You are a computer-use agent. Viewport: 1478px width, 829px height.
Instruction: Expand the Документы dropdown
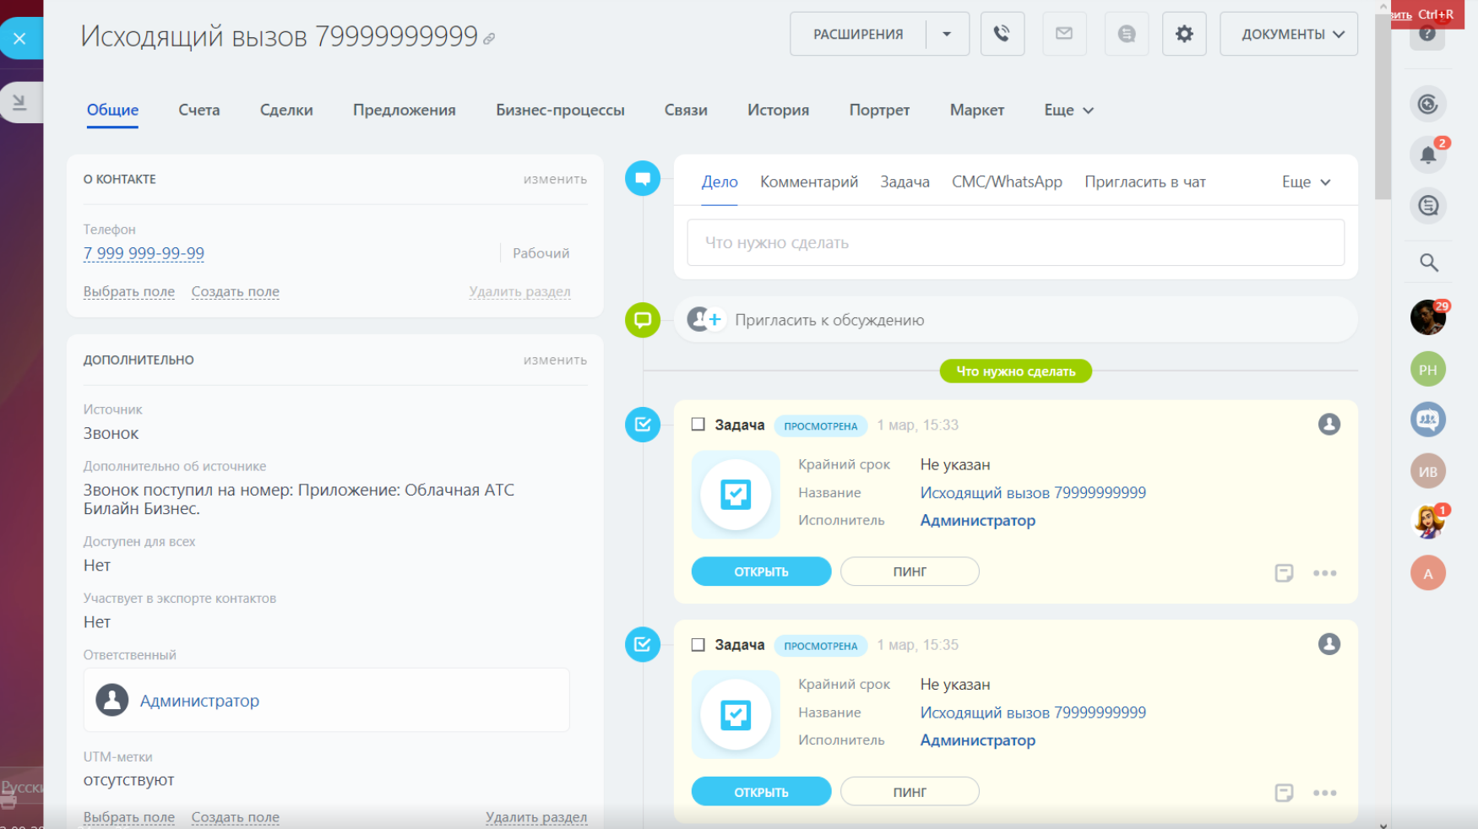pos(1288,34)
